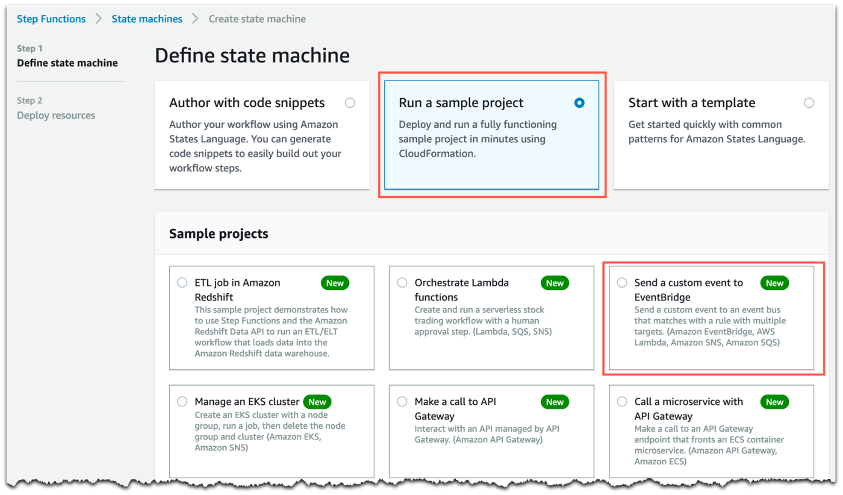
Task: Choose ETL job in Amazon Redshift radio
Action: (x=183, y=283)
